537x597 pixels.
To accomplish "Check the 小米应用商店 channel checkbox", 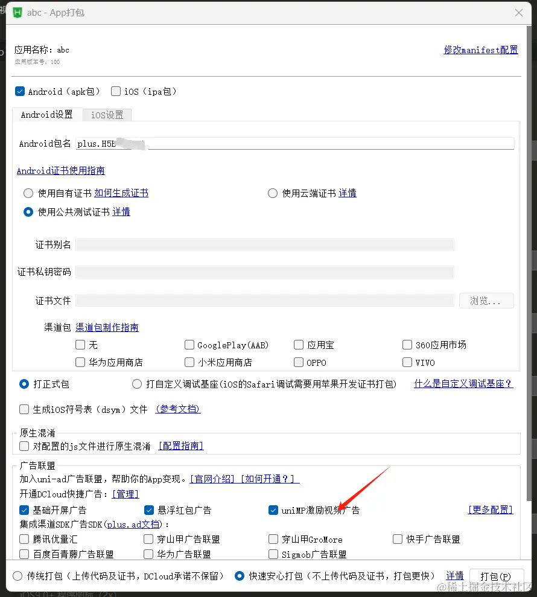I will coord(189,362).
